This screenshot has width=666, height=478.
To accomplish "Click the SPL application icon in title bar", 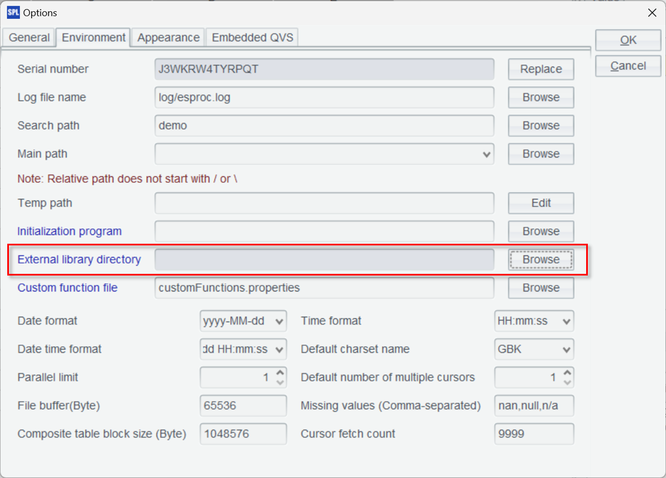I will click(x=13, y=12).
